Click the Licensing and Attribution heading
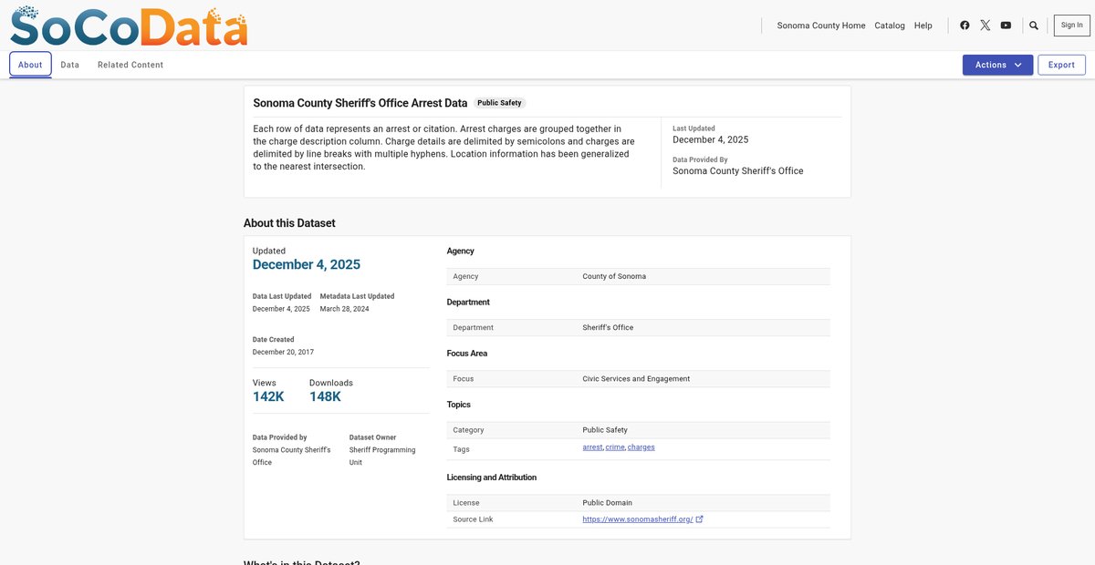 492,478
